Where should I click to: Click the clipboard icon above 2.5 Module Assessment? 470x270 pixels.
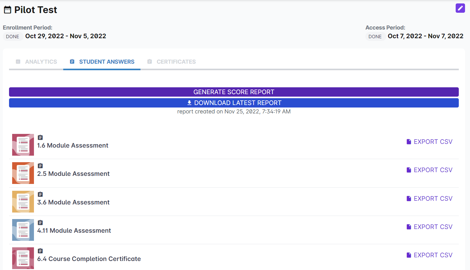click(x=40, y=166)
